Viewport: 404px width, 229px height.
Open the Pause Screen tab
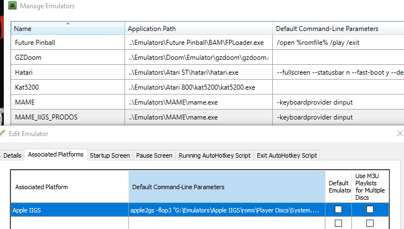click(x=154, y=155)
